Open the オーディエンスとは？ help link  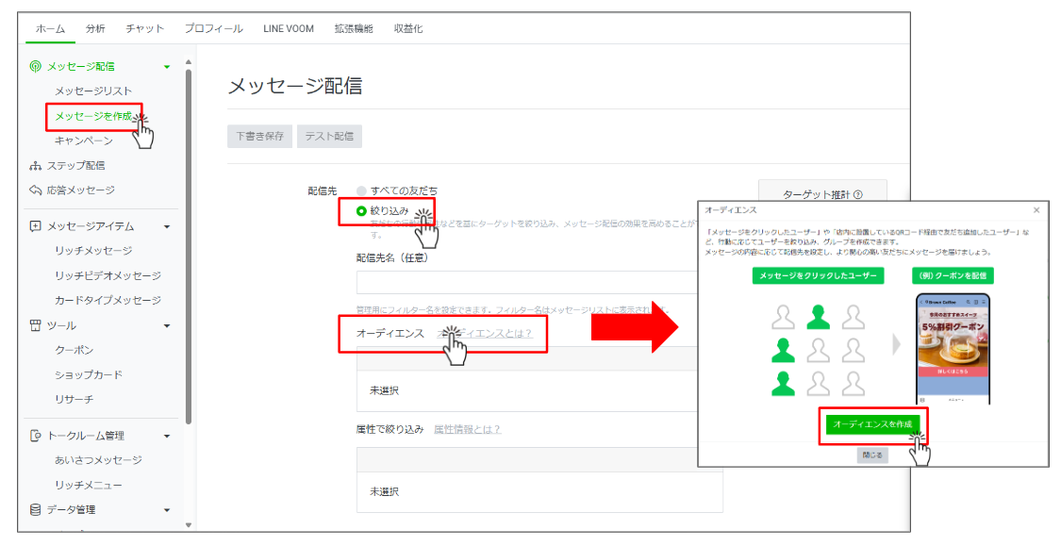pyautogui.click(x=485, y=334)
